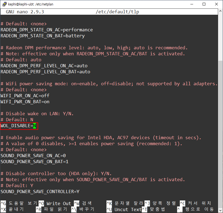Image resolution: width=223 pixels, height=213 pixels.
Task: Click the 'RADEON_DPM_PERF_LEVEL_ON_AC=auto' line
Action: (x=44, y=66)
